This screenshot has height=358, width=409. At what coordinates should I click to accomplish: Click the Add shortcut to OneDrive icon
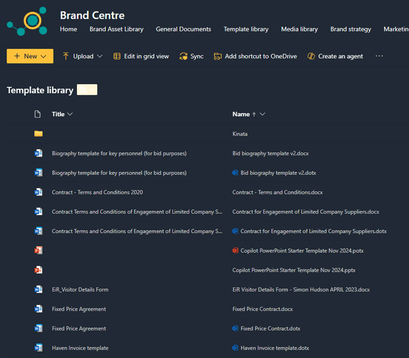point(217,56)
